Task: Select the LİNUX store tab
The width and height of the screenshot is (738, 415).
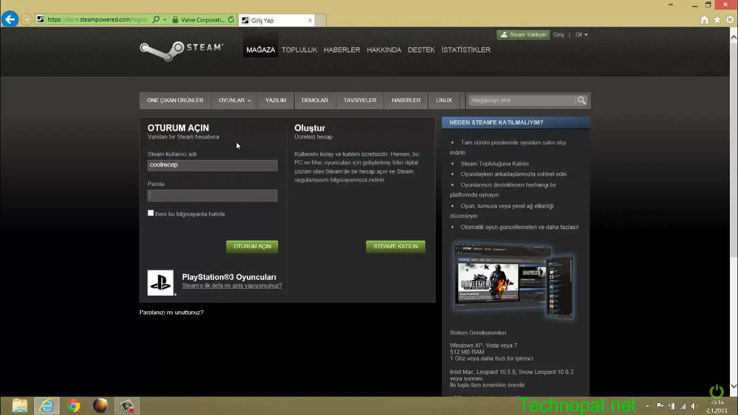Action: (x=444, y=101)
